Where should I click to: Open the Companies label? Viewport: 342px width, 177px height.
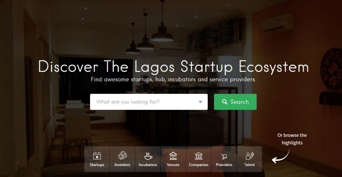(x=198, y=165)
